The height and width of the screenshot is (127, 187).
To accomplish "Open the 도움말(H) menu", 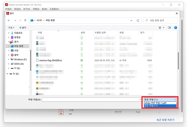I will click(54, 9).
